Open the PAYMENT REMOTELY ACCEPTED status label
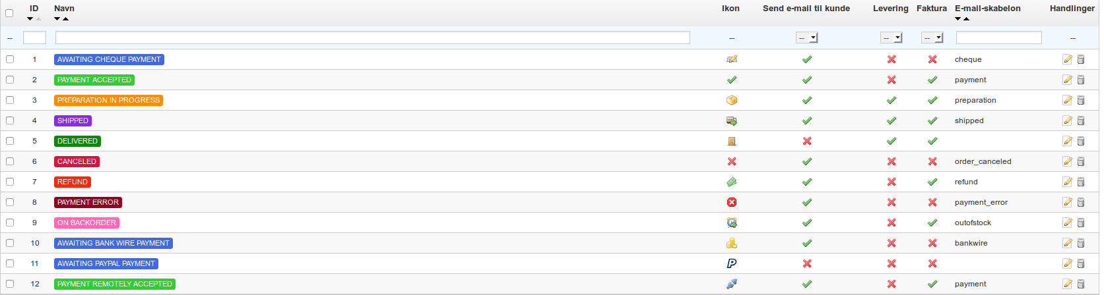This screenshot has width=1104, height=295. coord(115,284)
